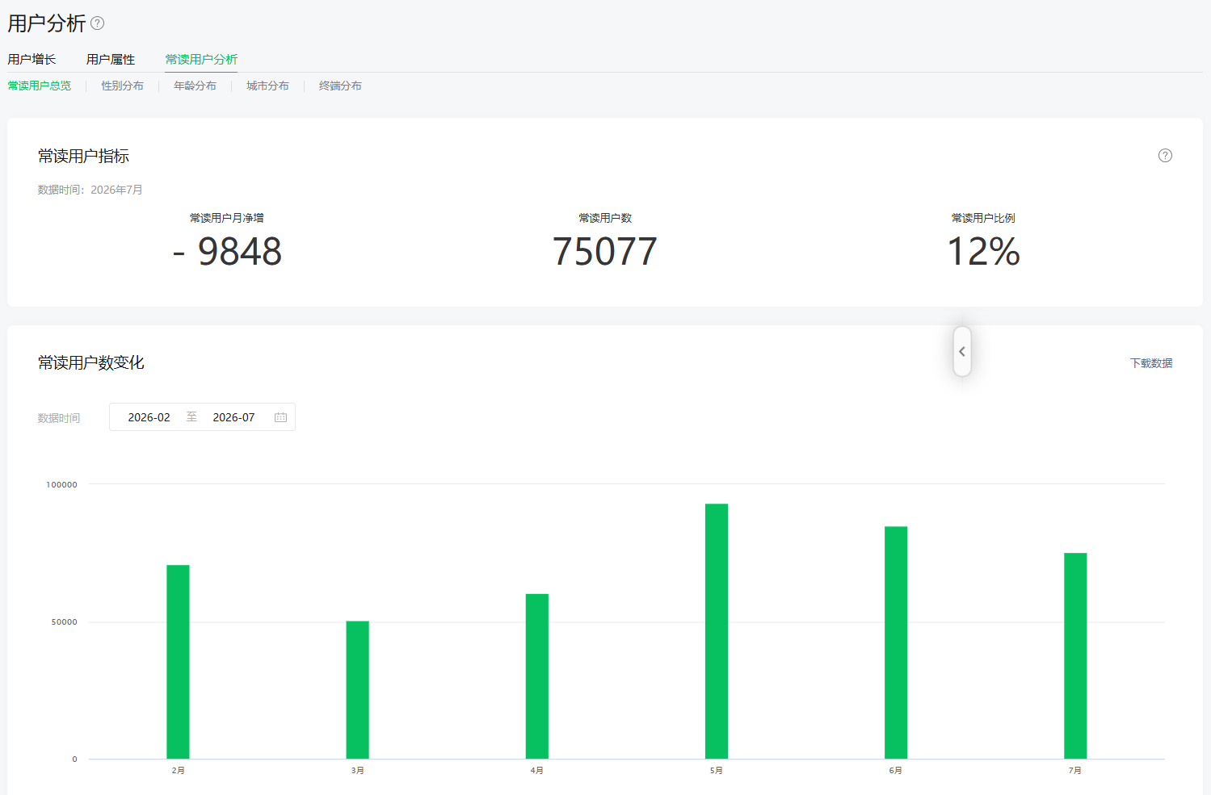
Task: Open 终端分布 sub-tab
Action: (340, 86)
